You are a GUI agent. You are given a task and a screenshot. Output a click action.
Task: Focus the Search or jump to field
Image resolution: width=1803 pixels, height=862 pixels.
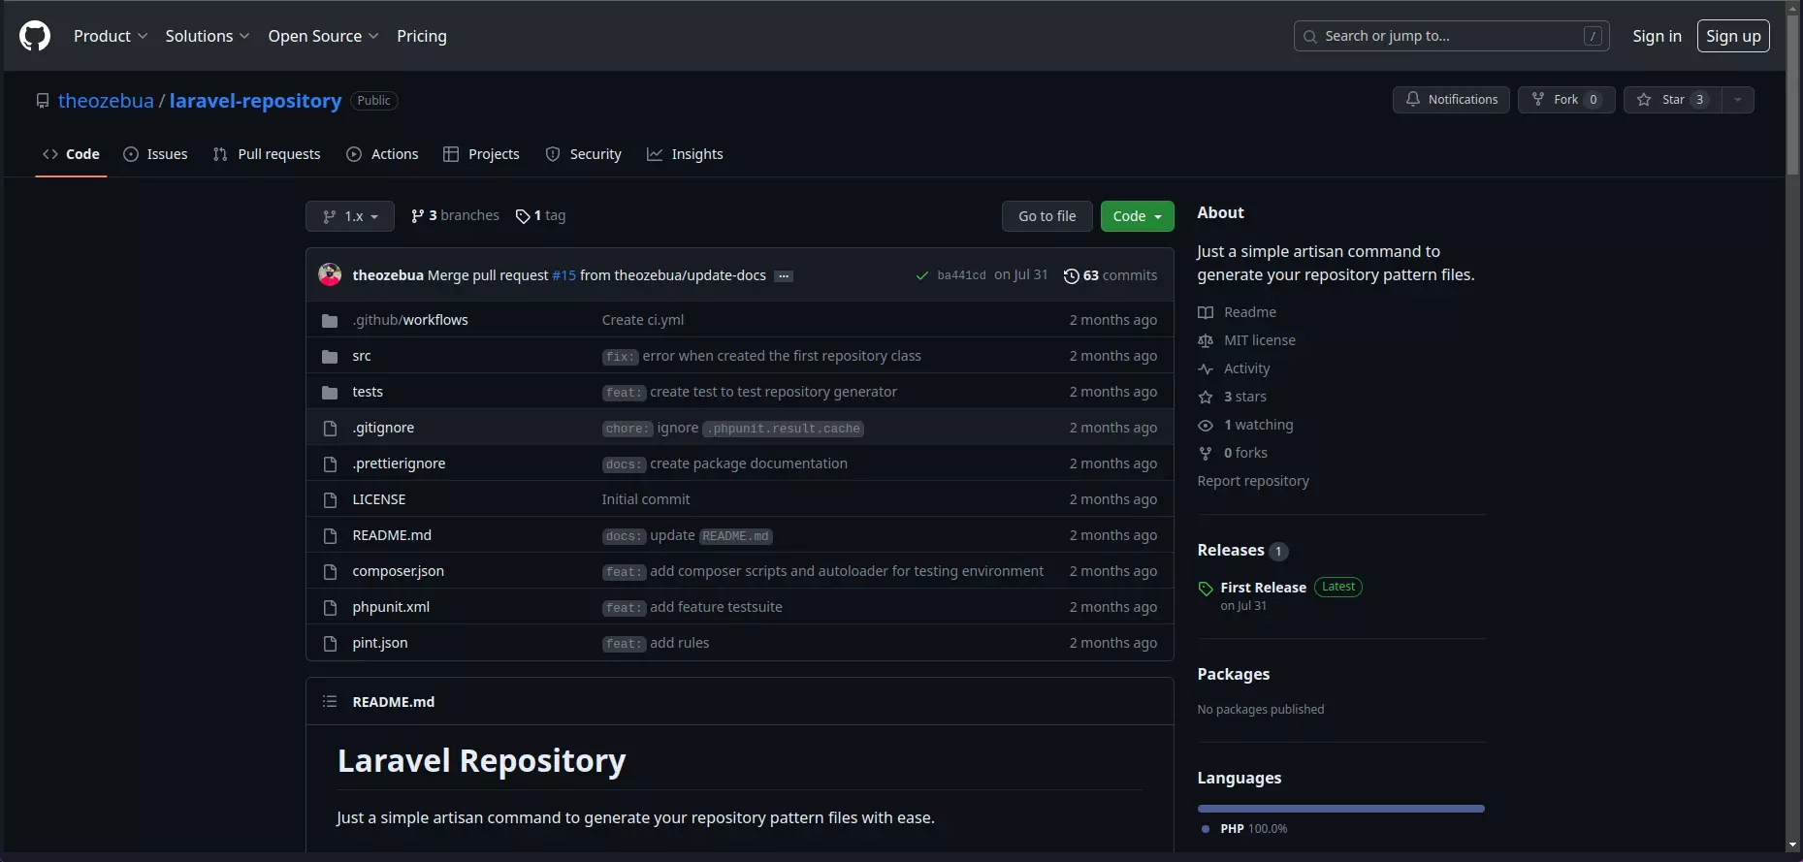1452,36
